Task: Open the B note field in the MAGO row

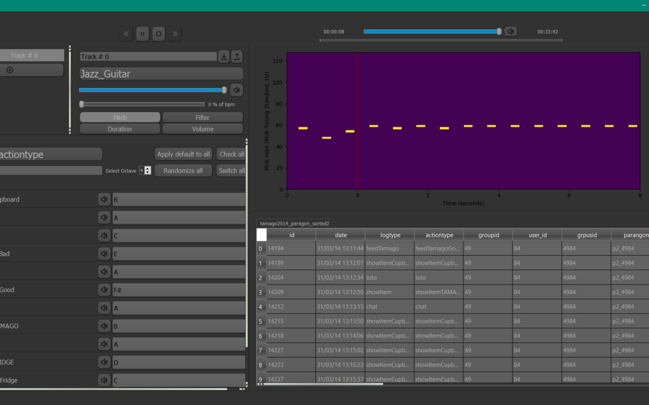Action: [179, 326]
